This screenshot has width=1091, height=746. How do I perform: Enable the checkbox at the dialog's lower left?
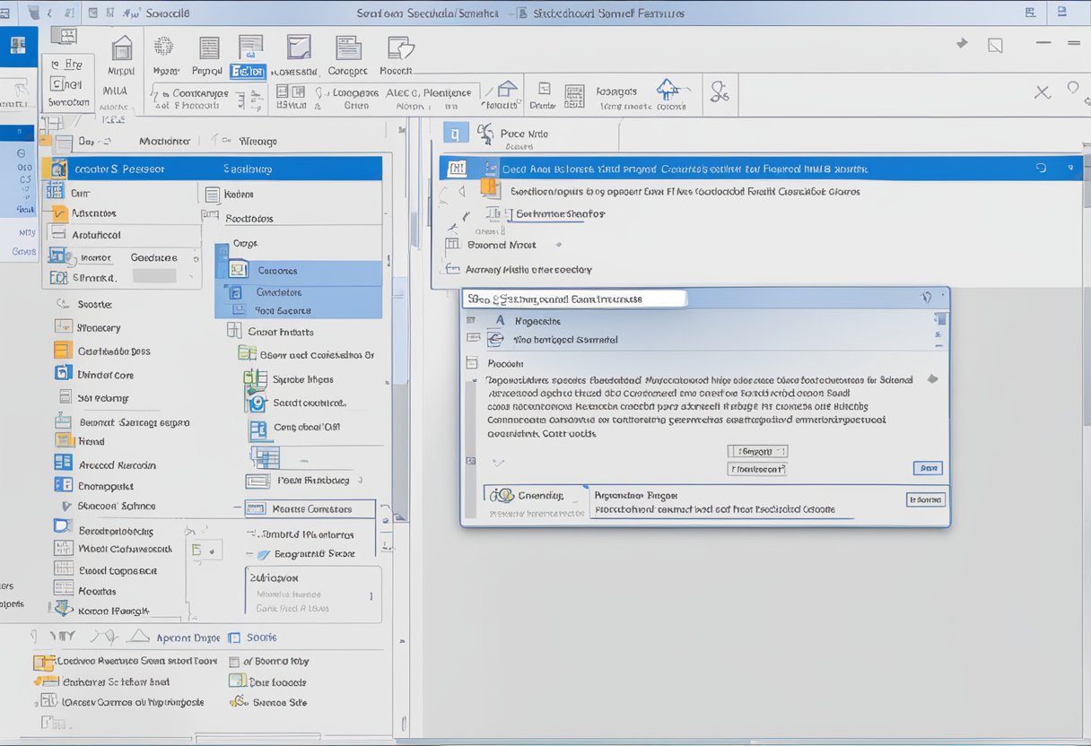pos(497,460)
